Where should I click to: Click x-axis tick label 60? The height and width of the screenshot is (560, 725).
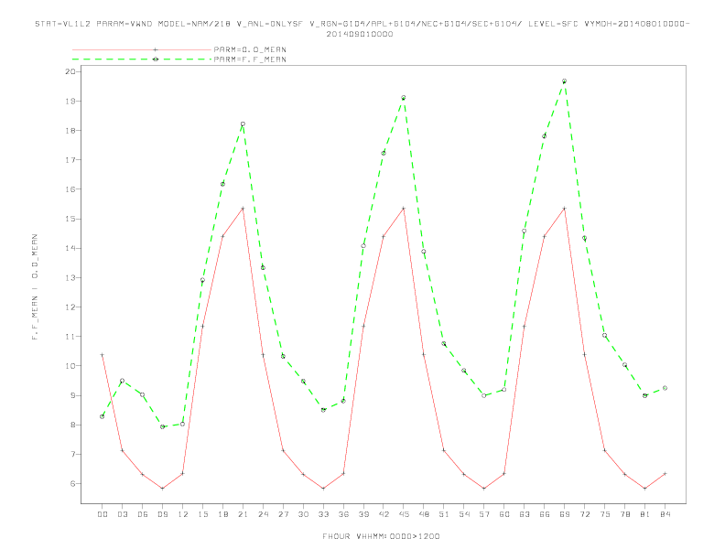[504, 514]
